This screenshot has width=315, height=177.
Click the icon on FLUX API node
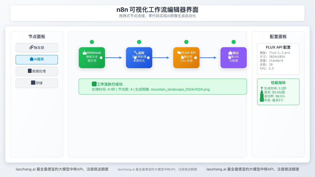click(x=179, y=52)
